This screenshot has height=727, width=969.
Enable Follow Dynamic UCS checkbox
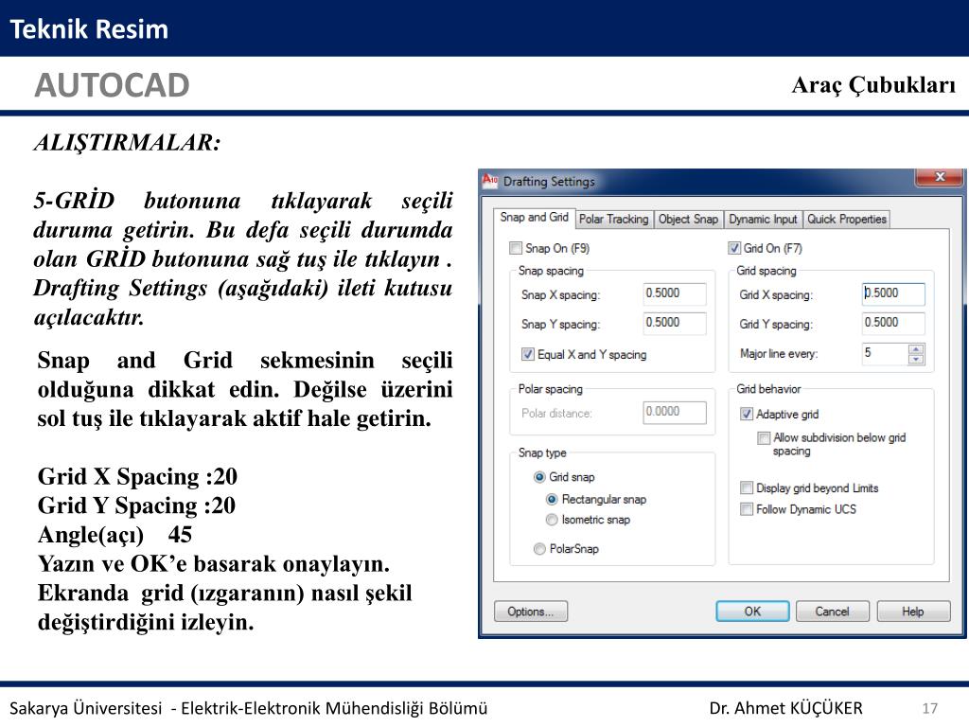coord(747,508)
